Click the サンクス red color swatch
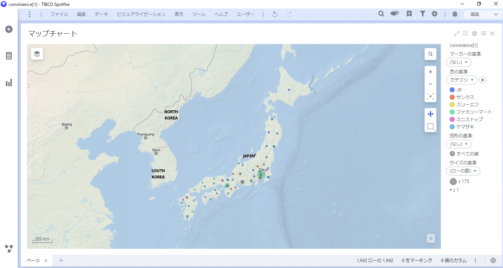 pos(452,97)
